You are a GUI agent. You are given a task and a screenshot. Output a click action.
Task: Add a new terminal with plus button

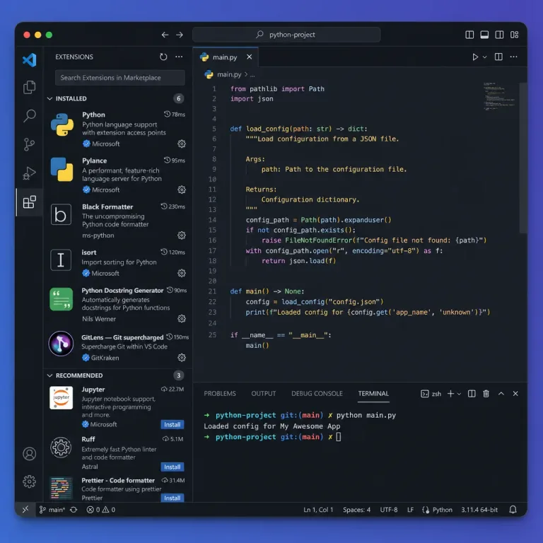(x=450, y=394)
